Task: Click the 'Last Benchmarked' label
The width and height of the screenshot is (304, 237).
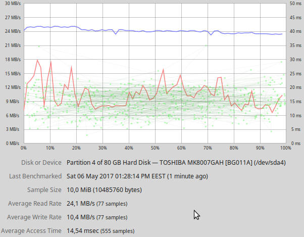Action: coord(35,176)
